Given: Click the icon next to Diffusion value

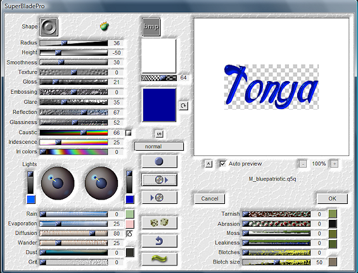Looking at the screenshot, I should click(x=129, y=234).
